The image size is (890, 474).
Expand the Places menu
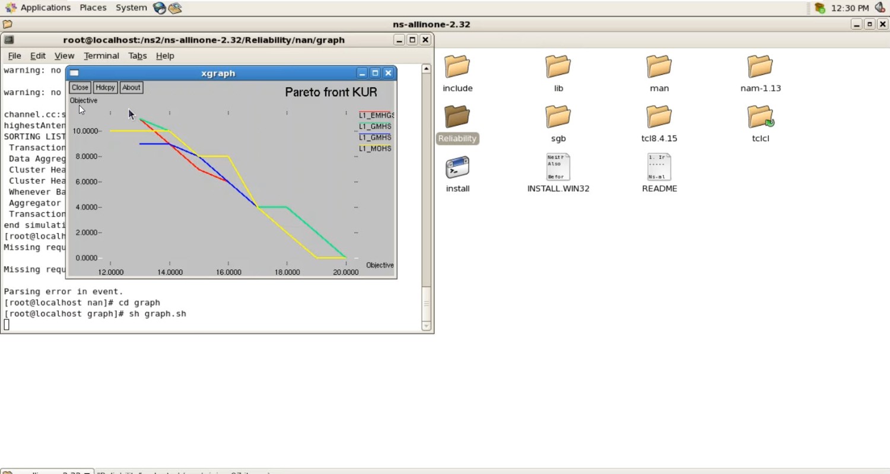point(93,8)
